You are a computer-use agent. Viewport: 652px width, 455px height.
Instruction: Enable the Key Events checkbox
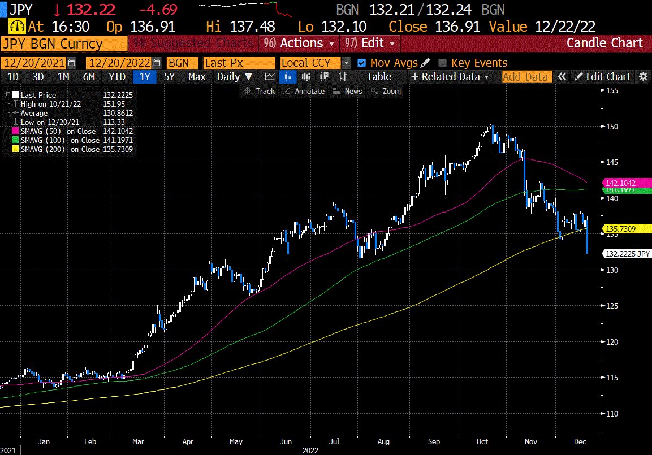pos(442,63)
